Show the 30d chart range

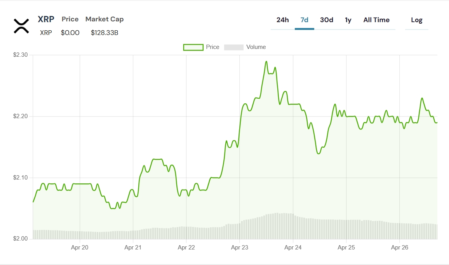pyautogui.click(x=327, y=20)
